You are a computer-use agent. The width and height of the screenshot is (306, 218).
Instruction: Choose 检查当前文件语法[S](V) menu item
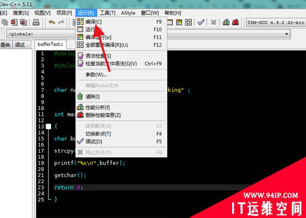pos(121,64)
